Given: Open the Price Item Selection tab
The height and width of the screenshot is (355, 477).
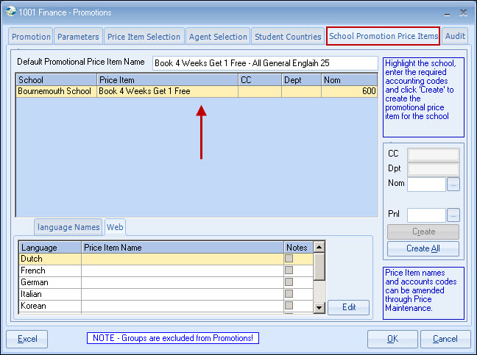Looking at the screenshot, I should point(144,36).
